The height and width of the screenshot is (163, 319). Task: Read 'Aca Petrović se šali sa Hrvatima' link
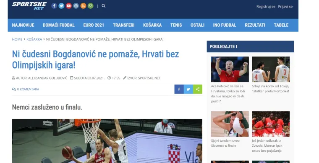228,94
